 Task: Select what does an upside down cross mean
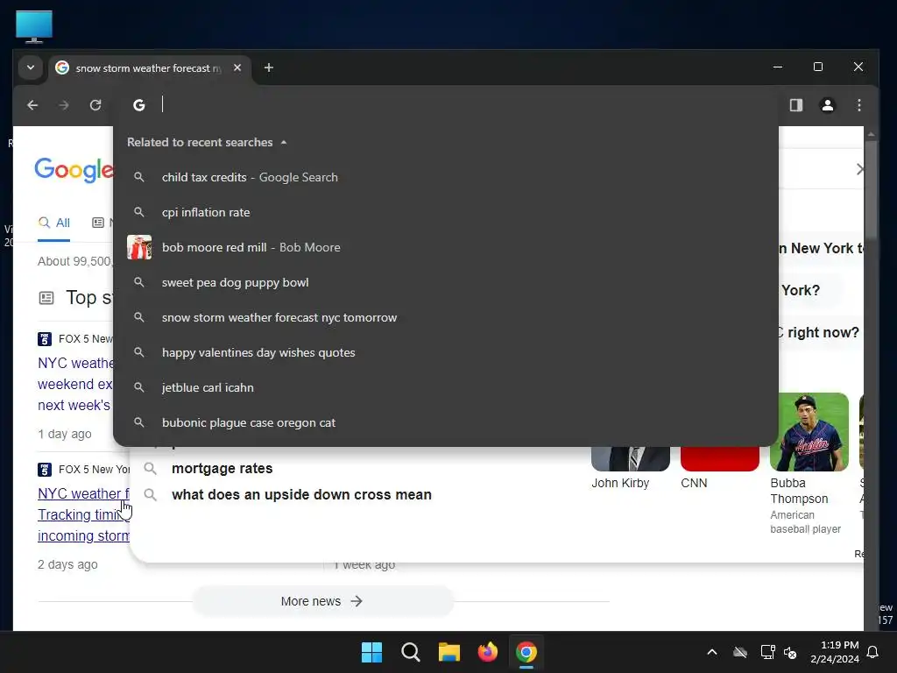click(x=301, y=495)
